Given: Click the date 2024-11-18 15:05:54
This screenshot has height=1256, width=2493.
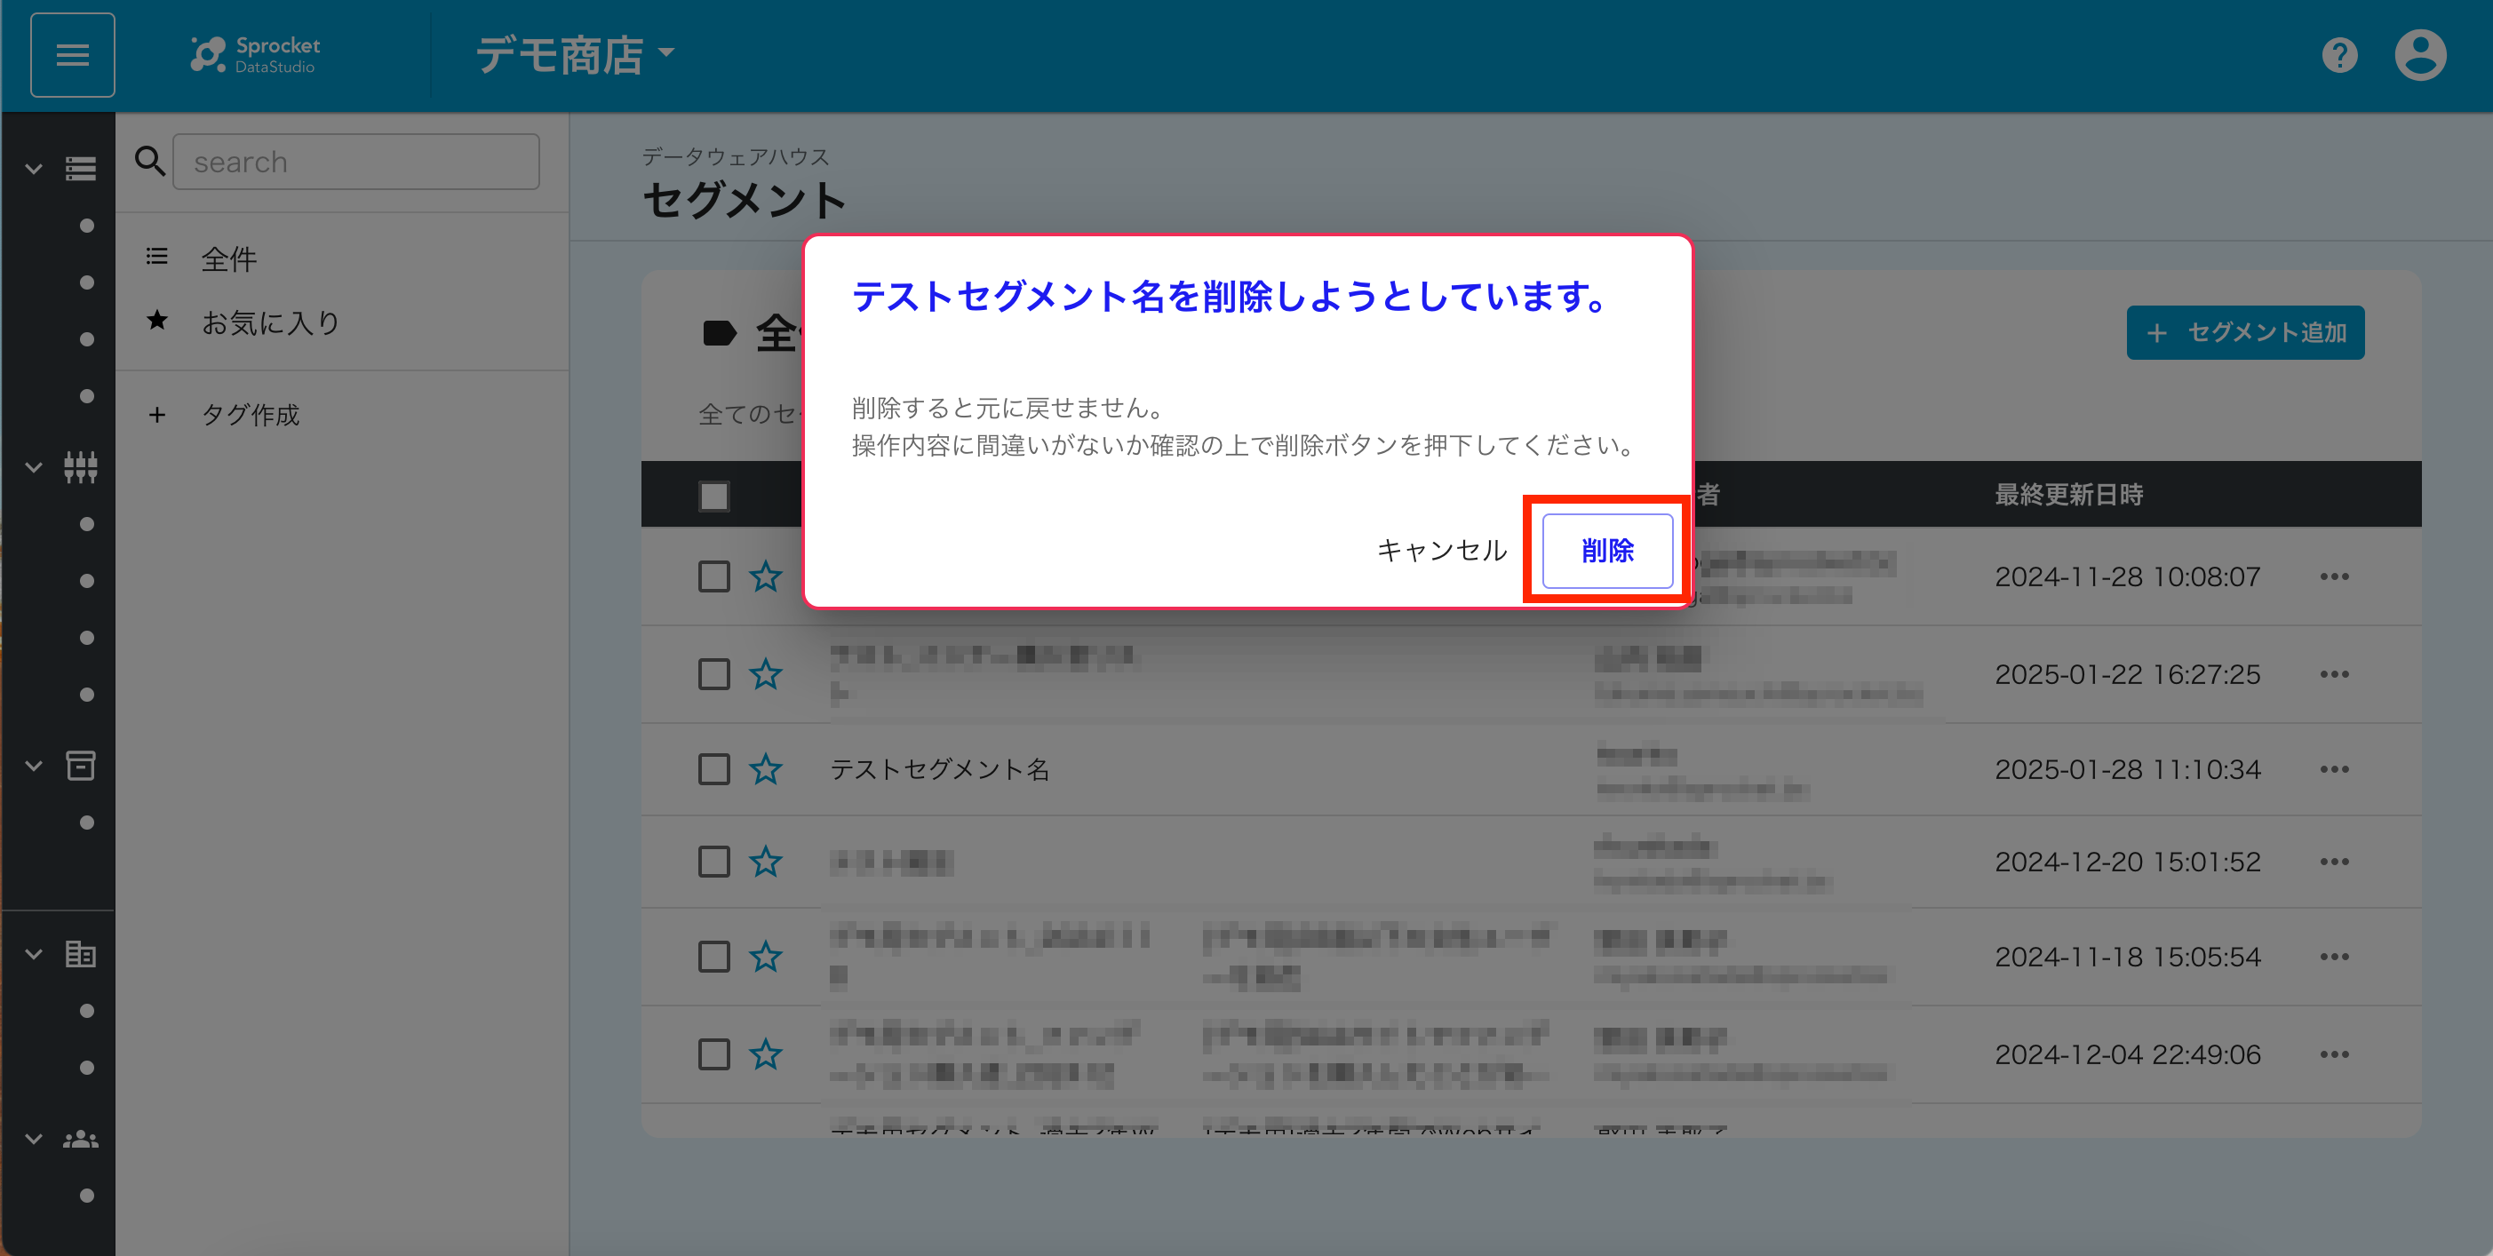Looking at the screenshot, I should pos(2127,957).
